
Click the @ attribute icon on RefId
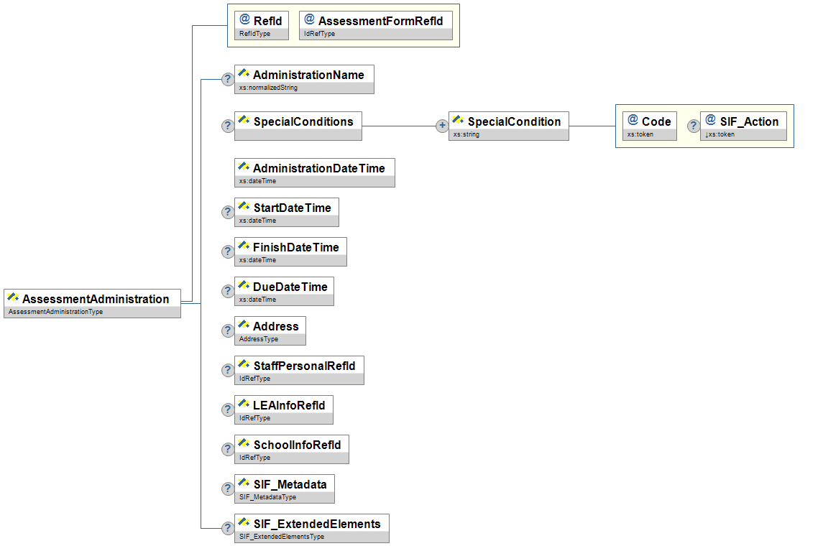tap(245, 20)
